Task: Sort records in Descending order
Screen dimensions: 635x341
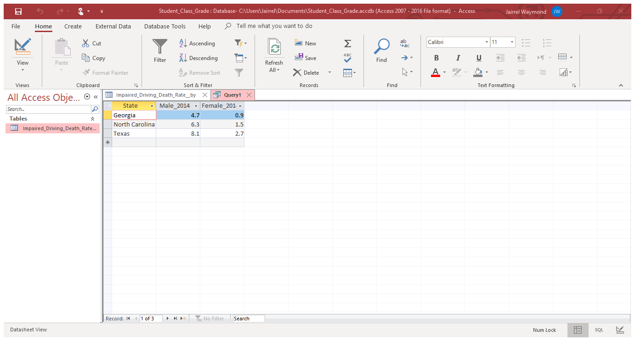Action: (198, 58)
